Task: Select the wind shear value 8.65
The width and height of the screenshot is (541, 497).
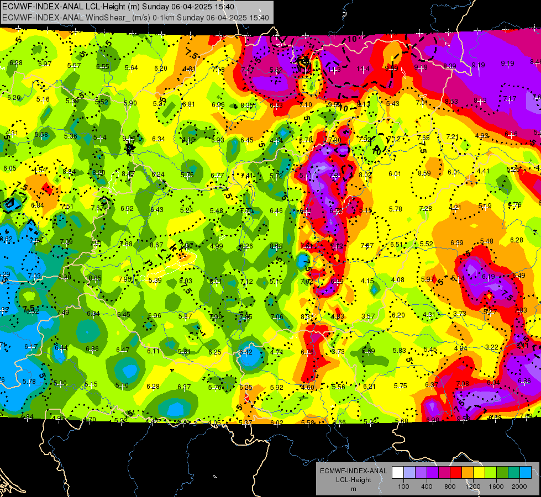Action: point(95,278)
